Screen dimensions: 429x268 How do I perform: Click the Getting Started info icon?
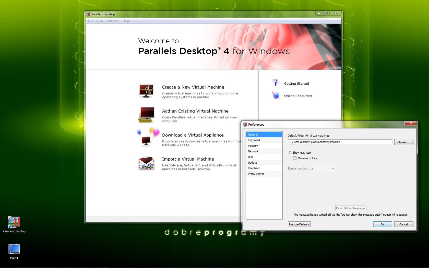[x=276, y=83]
